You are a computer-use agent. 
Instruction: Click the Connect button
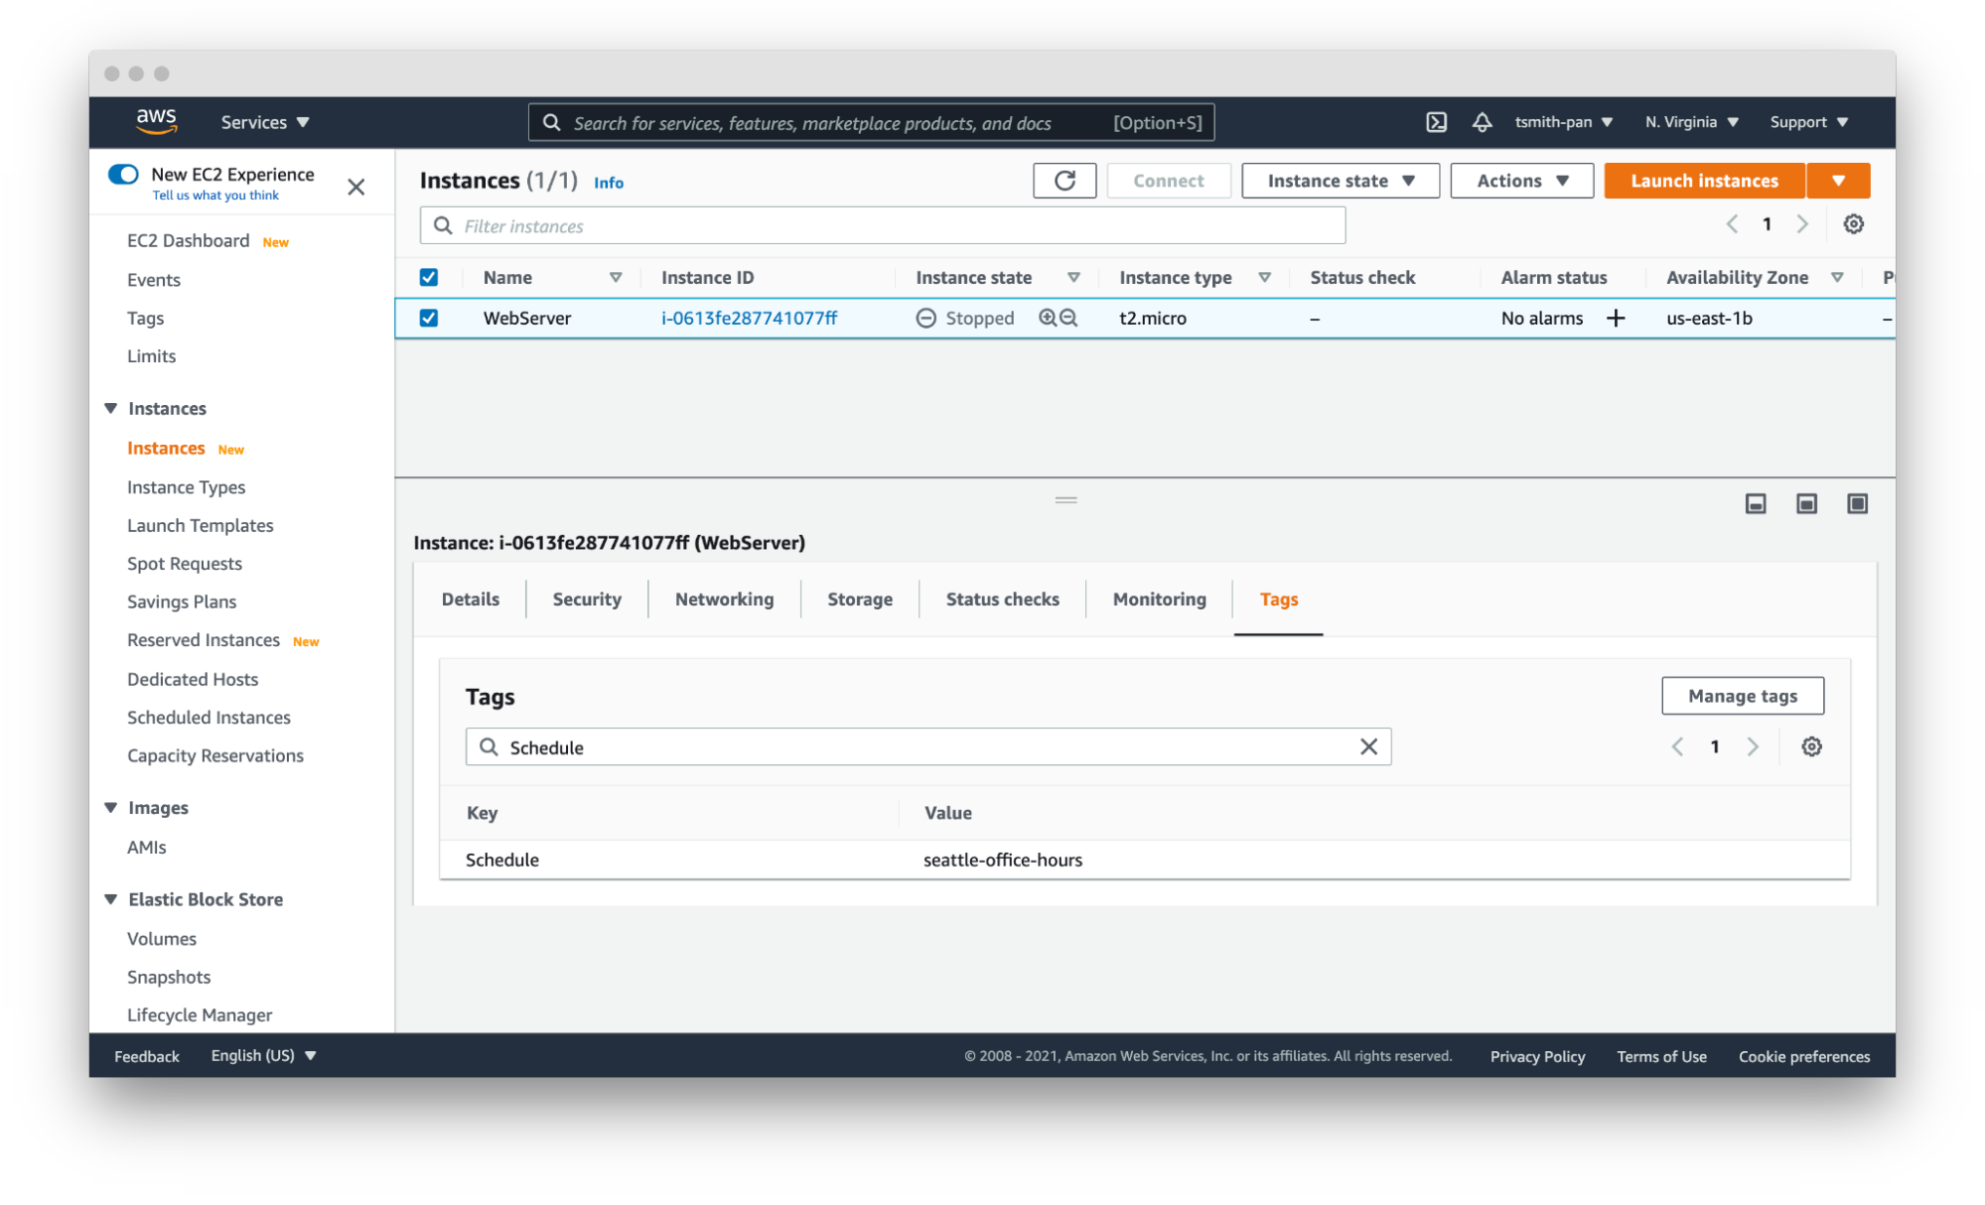[1168, 181]
